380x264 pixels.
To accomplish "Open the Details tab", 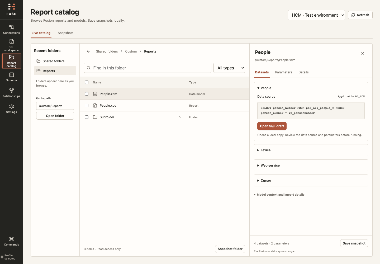I will 303,72.
